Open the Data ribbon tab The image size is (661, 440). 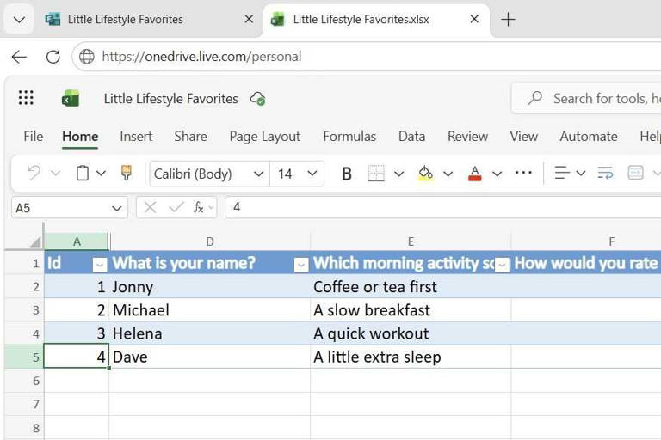click(x=412, y=137)
